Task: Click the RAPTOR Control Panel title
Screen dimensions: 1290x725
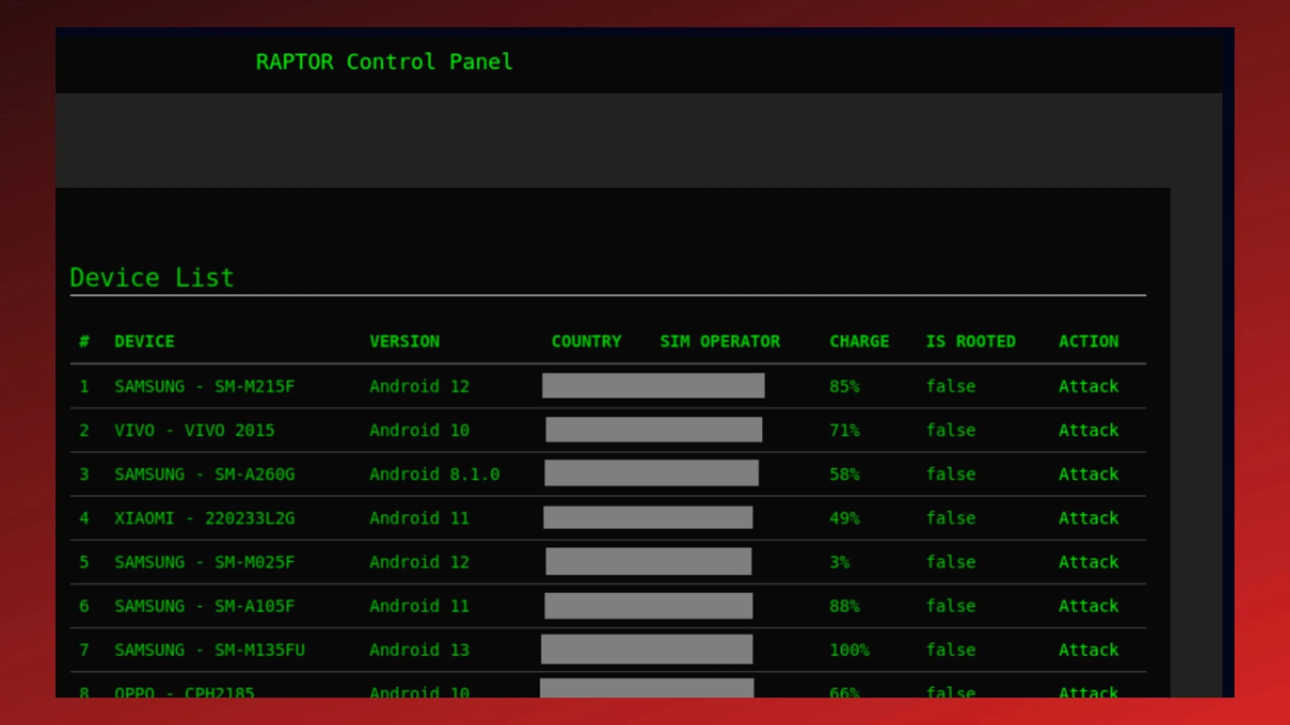Action: click(384, 62)
